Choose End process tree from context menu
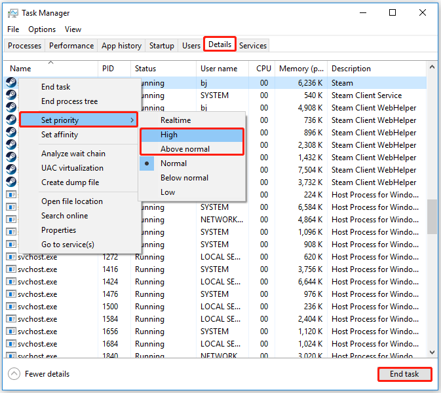 (x=69, y=101)
